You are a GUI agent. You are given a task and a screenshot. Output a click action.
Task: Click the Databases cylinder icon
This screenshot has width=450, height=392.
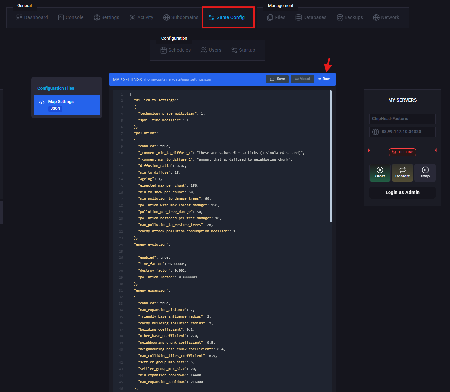click(299, 17)
